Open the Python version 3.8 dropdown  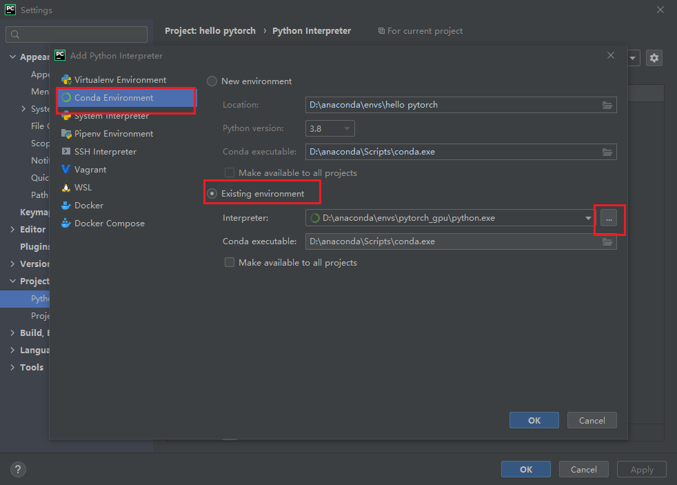coord(330,128)
